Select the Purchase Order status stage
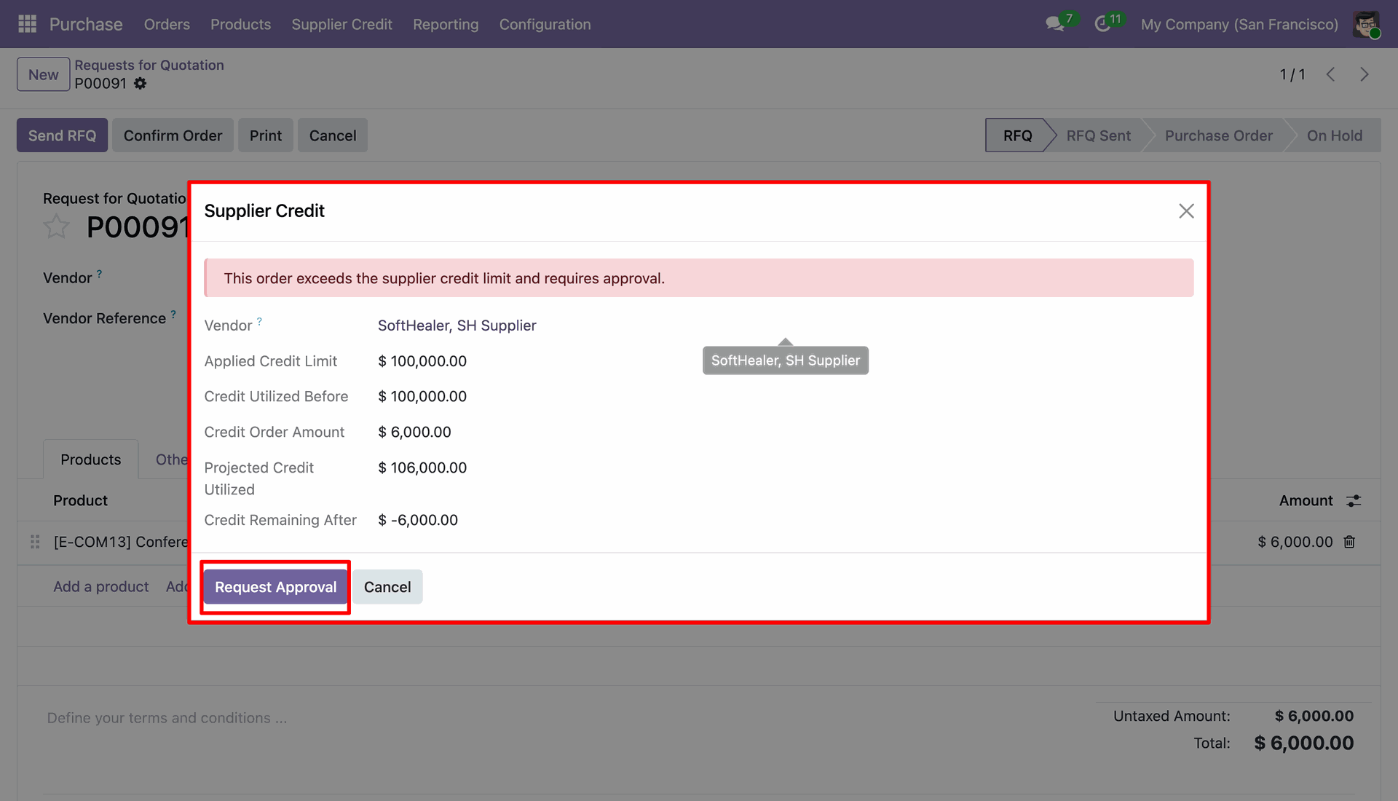Image resolution: width=1398 pixels, height=801 pixels. [x=1218, y=135]
